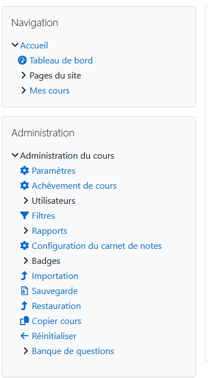Click the Tableau de bord dashboard icon
208x378 pixels.
pos(22,61)
